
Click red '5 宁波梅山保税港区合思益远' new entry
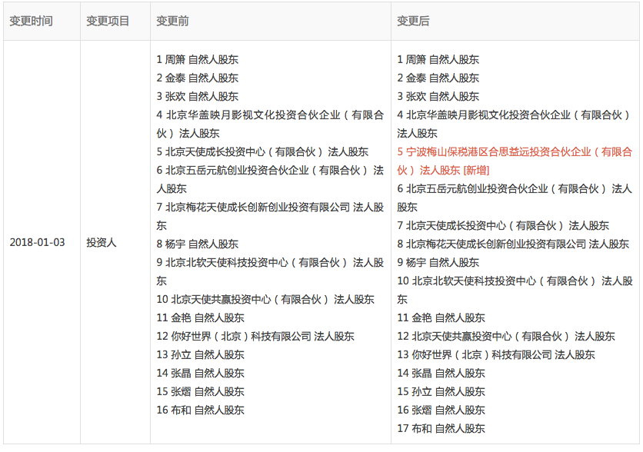[515, 161]
